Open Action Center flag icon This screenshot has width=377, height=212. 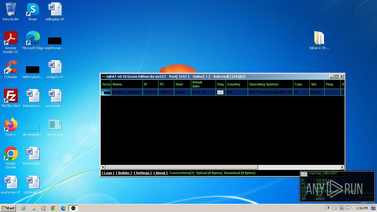point(349,208)
